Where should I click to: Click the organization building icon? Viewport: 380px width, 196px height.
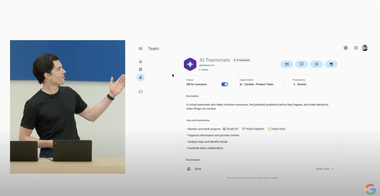241,84
